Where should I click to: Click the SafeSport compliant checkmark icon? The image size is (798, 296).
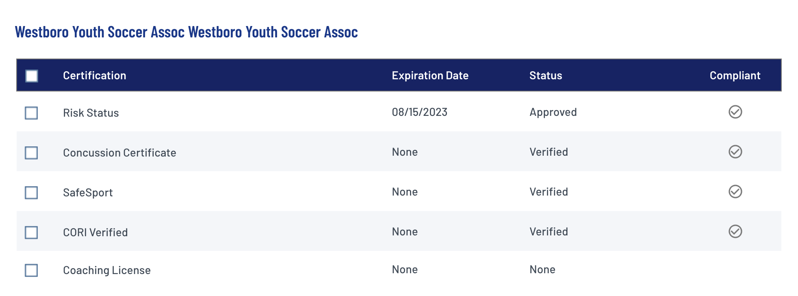click(x=735, y=192)
